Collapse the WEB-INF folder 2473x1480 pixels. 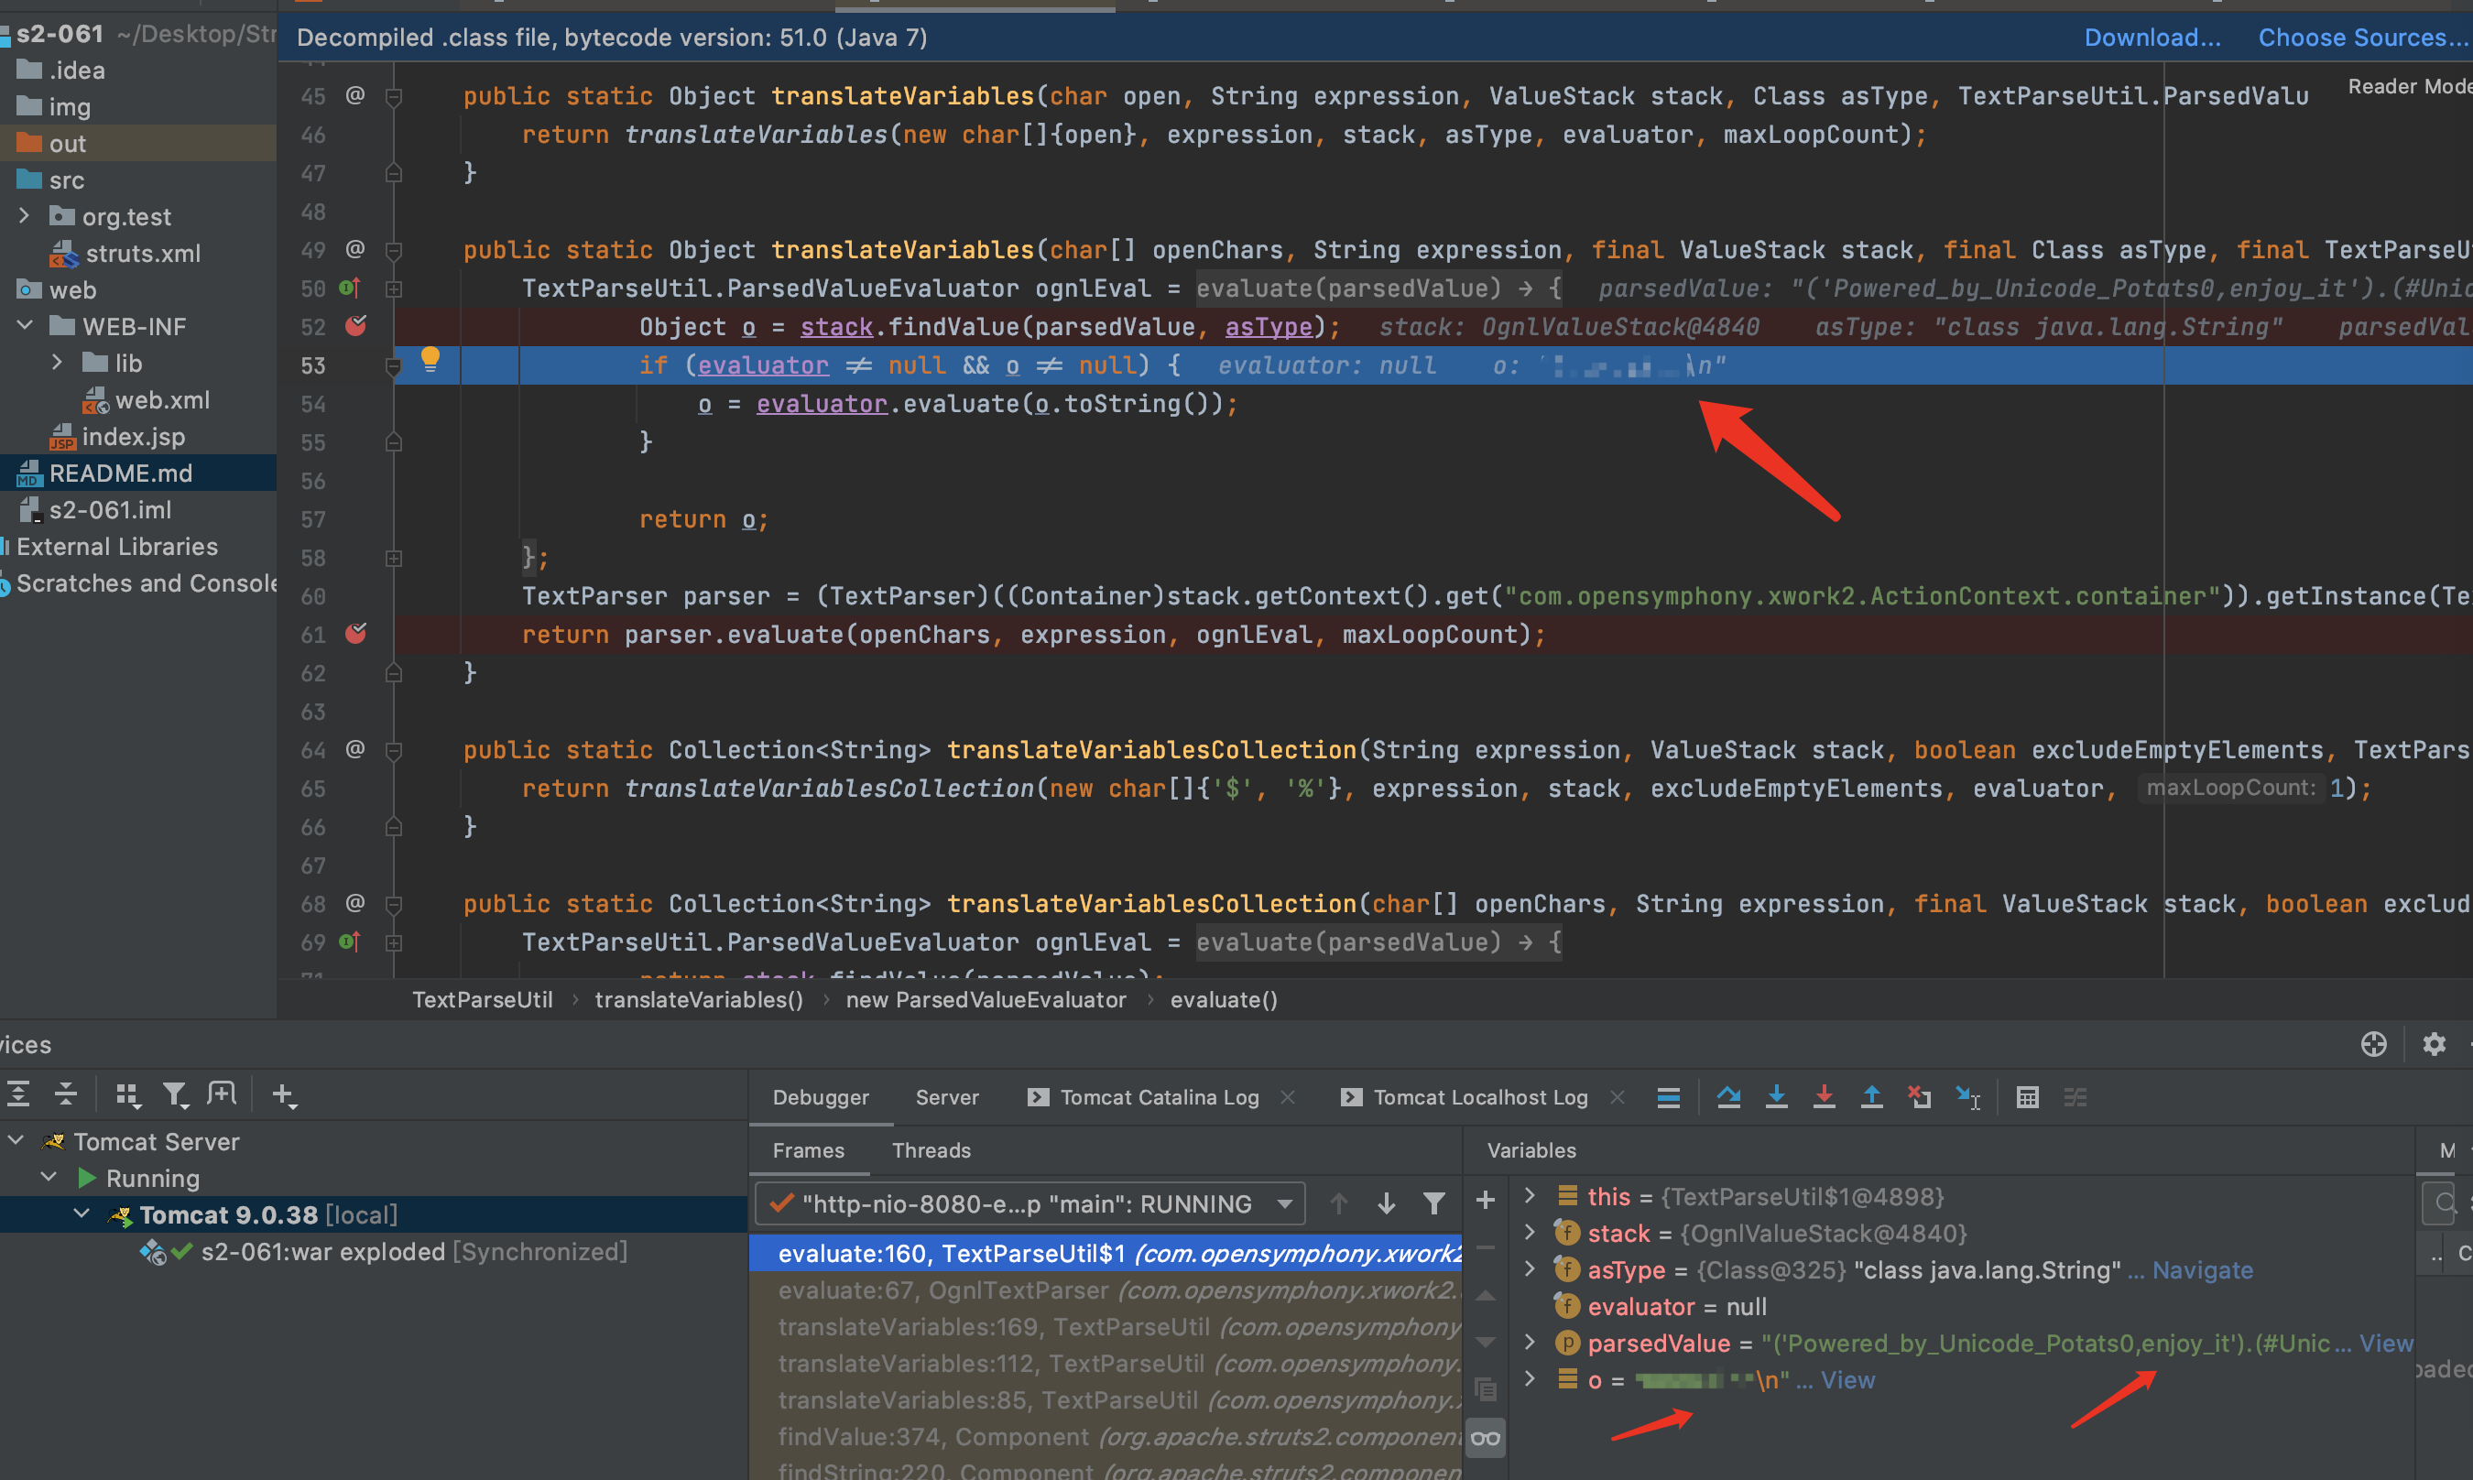pos(25,325)
